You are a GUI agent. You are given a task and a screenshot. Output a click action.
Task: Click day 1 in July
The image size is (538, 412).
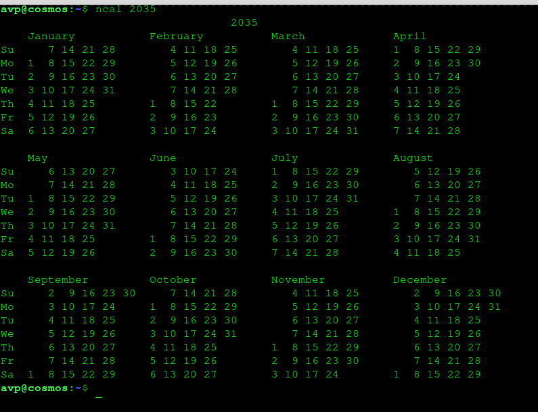(x=275, y=172)
